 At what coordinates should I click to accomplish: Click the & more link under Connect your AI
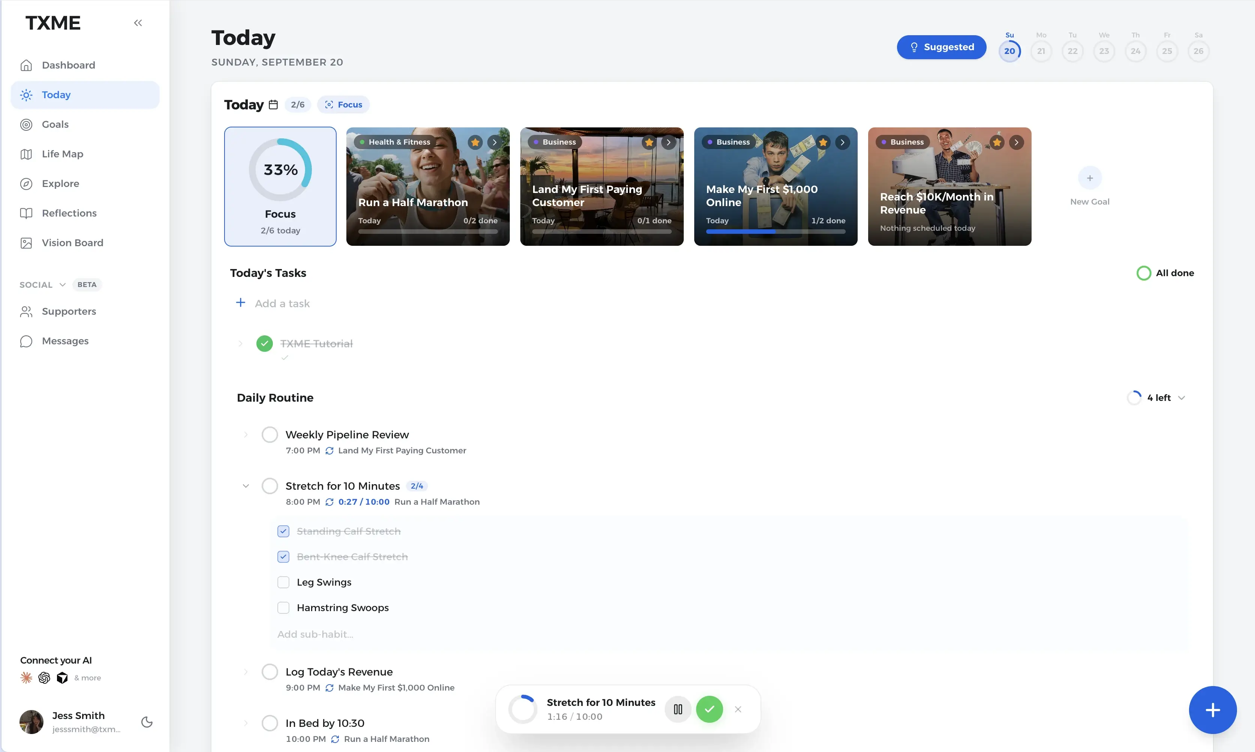(x=87, y=677)
